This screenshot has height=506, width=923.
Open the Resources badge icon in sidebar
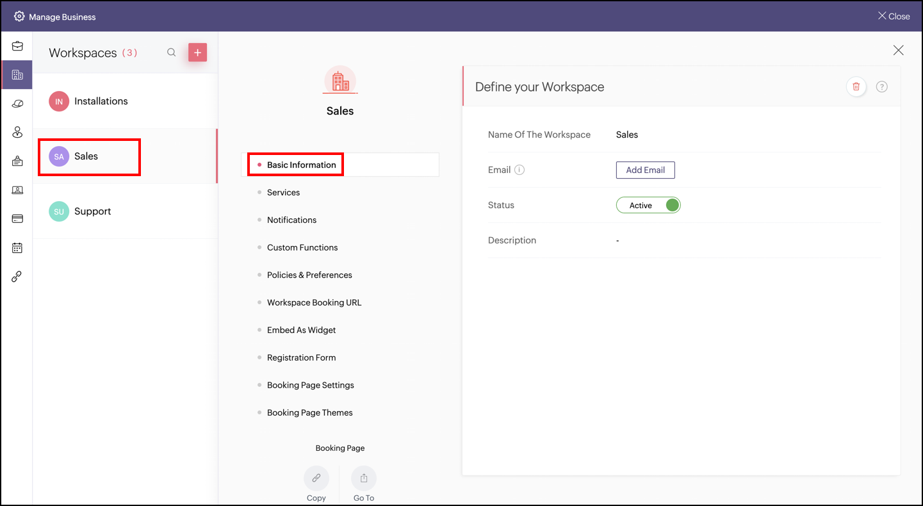pos(17,161)
